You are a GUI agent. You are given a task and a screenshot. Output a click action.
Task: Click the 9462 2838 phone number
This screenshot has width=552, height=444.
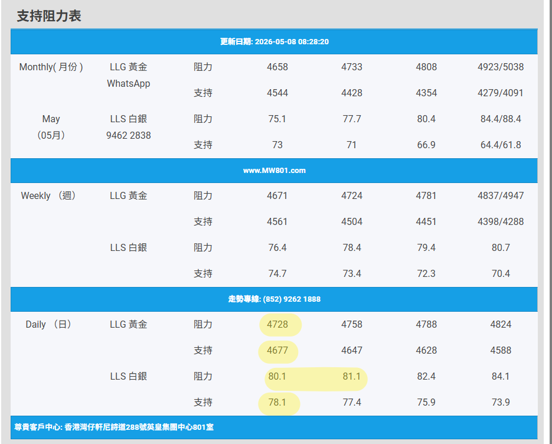coord(129,135)
